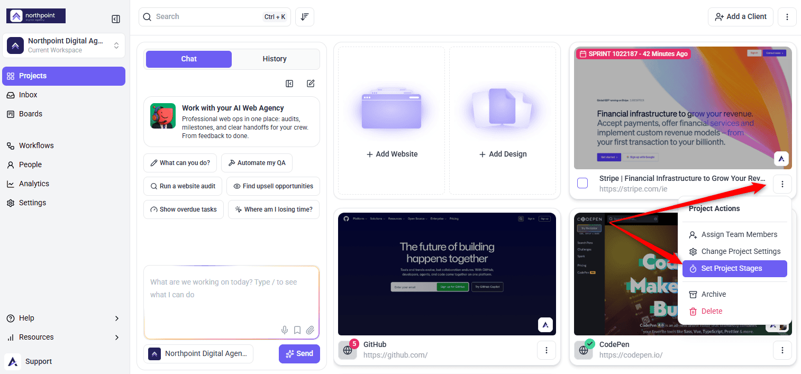Open Workflows in the sidebar
The width and height of the screenshot is (801, 374).
pyautogui.click(x=63, y=145)
